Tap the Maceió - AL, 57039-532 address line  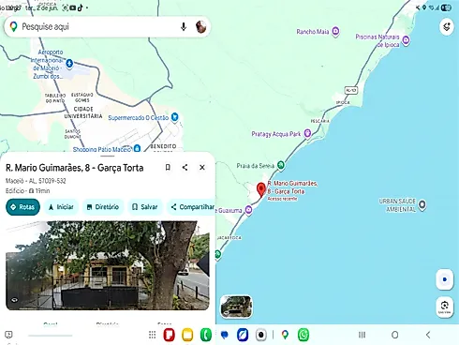36,181
